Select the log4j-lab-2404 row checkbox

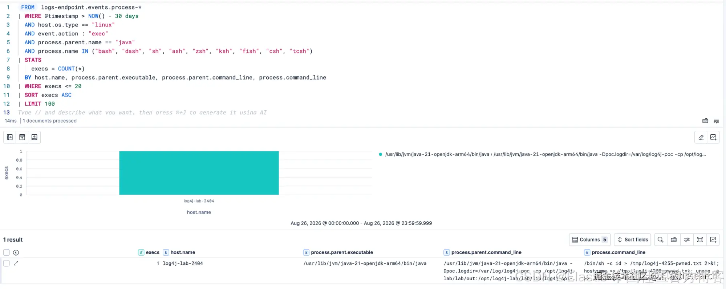pyautogui.click(x=6, y=263)
